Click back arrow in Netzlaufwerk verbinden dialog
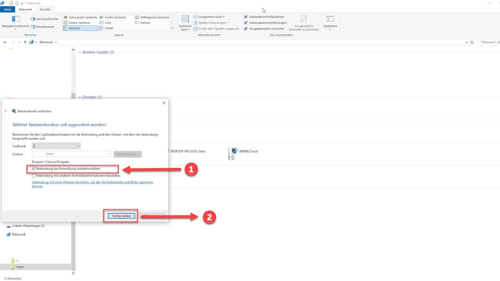 click(x=6, y=111)
